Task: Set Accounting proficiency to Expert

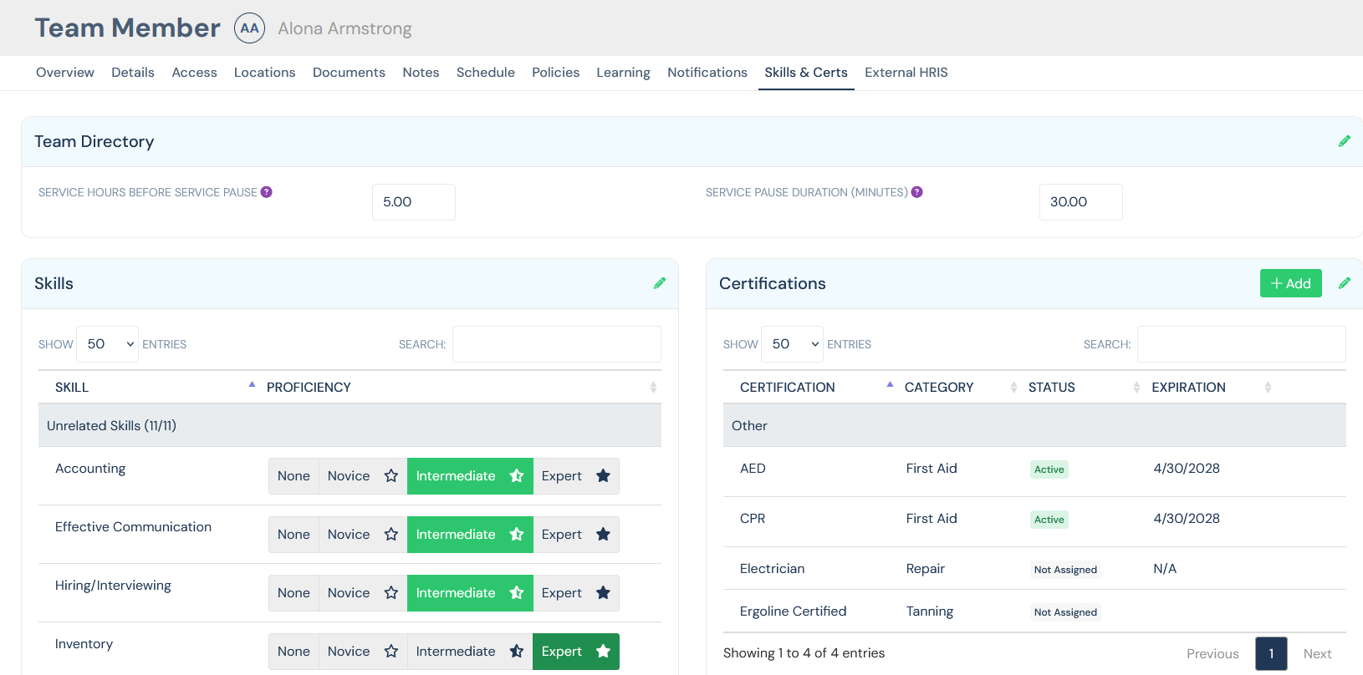Action: [575, 476]
